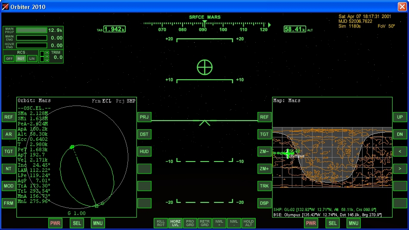Switch RCS mode to LIN
Image resolution: width=409 pixels, height=230 pixels.
pos(32,59)
